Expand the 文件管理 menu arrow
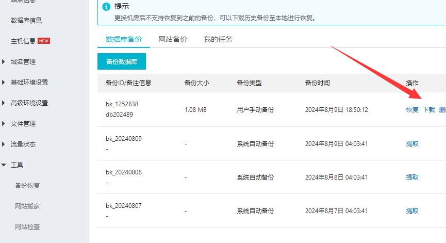 tap(5, 124)
